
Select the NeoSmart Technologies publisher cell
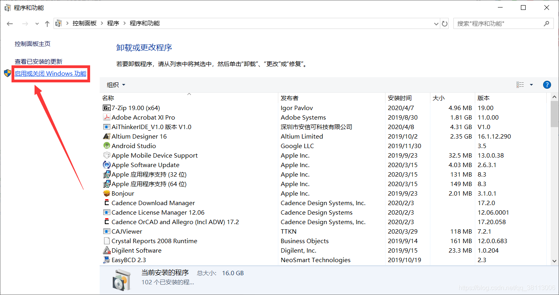316,260
